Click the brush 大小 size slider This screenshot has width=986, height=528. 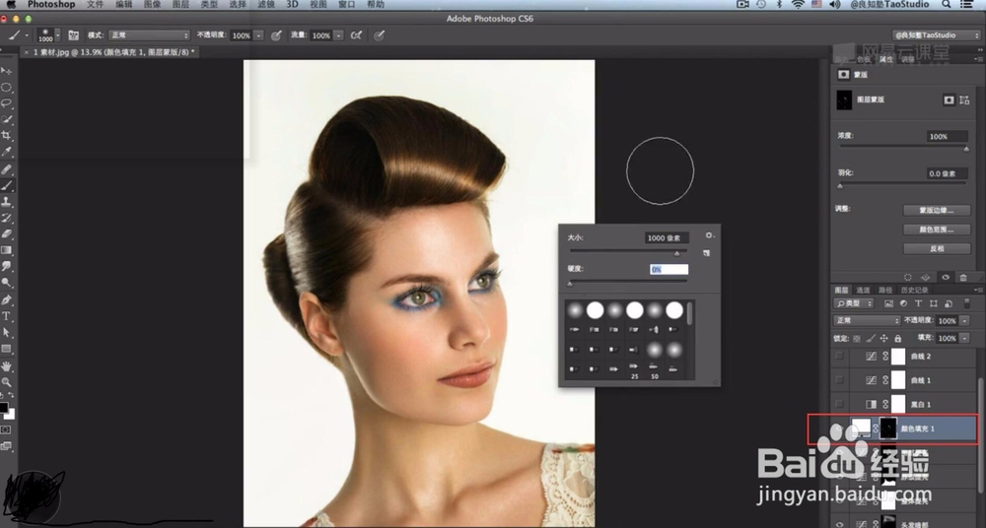[x=627, y=252]
